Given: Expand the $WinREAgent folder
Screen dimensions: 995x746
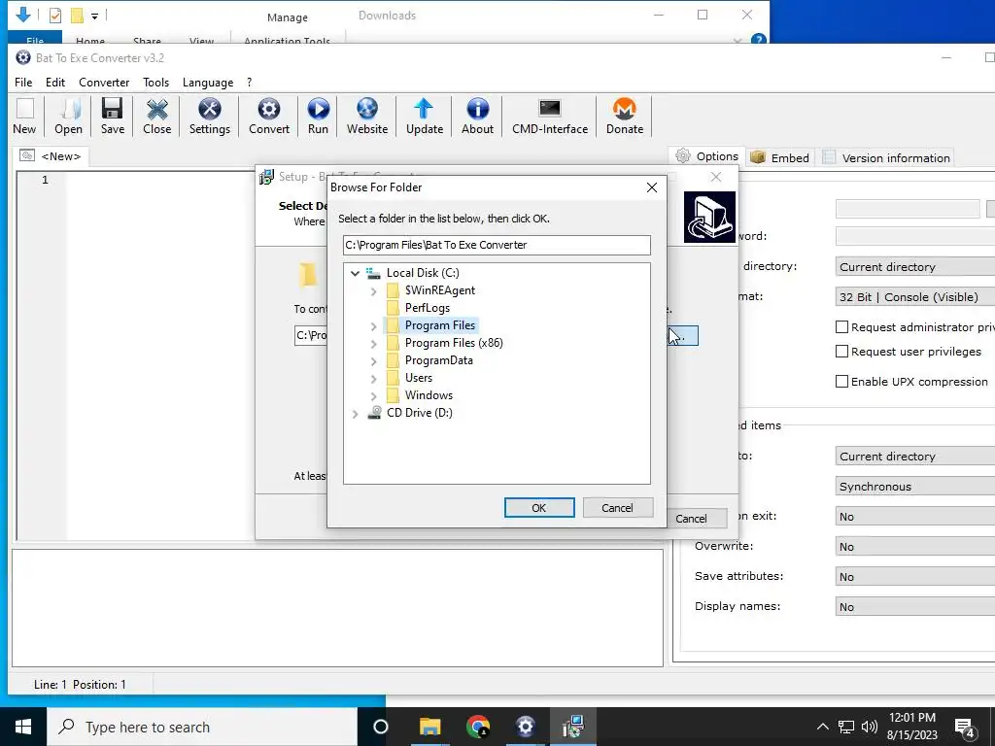Looking at the screenshot, I should (374, 291).
